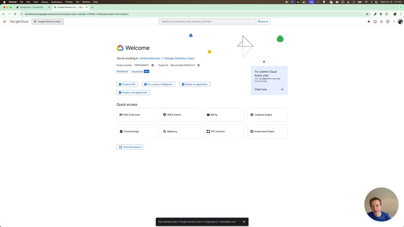Click Deploy an application button
The image size is (404, 227).
(195, 84)
